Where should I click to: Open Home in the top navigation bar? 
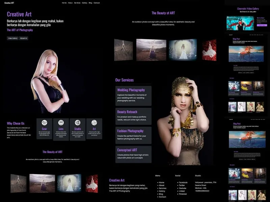click(x=64, y=3)
